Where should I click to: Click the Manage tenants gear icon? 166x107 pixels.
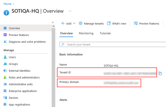(x=81, y=23)
